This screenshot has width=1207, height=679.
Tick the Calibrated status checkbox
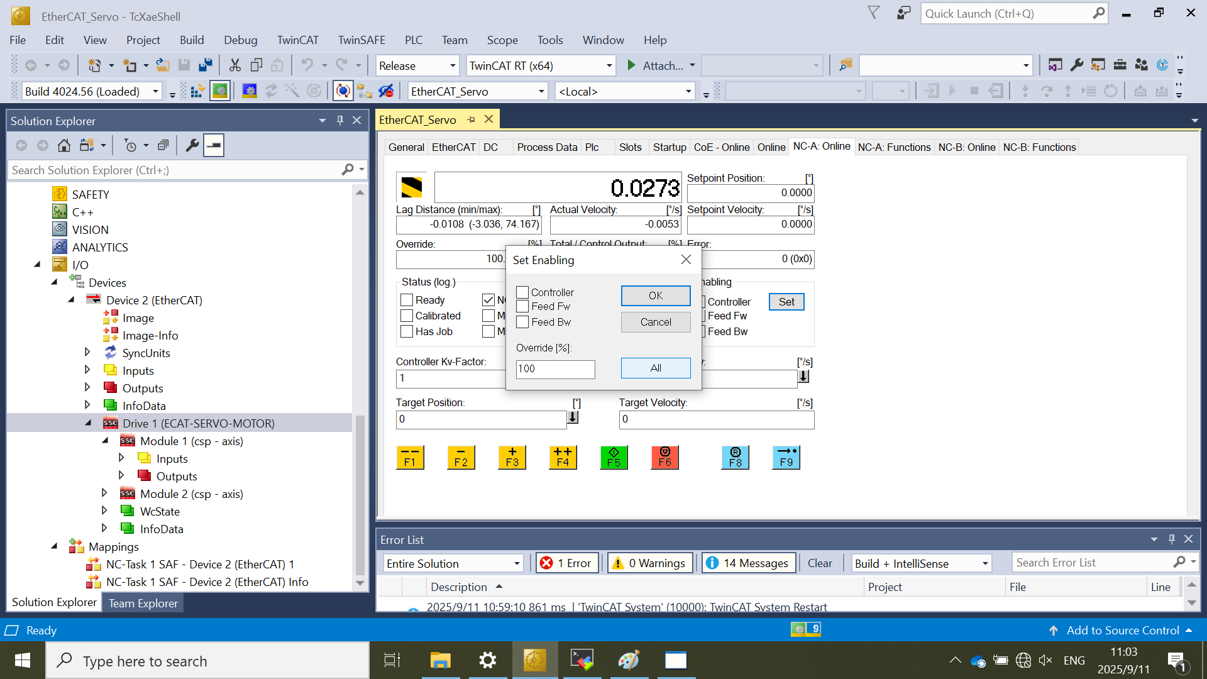[407, 316]
